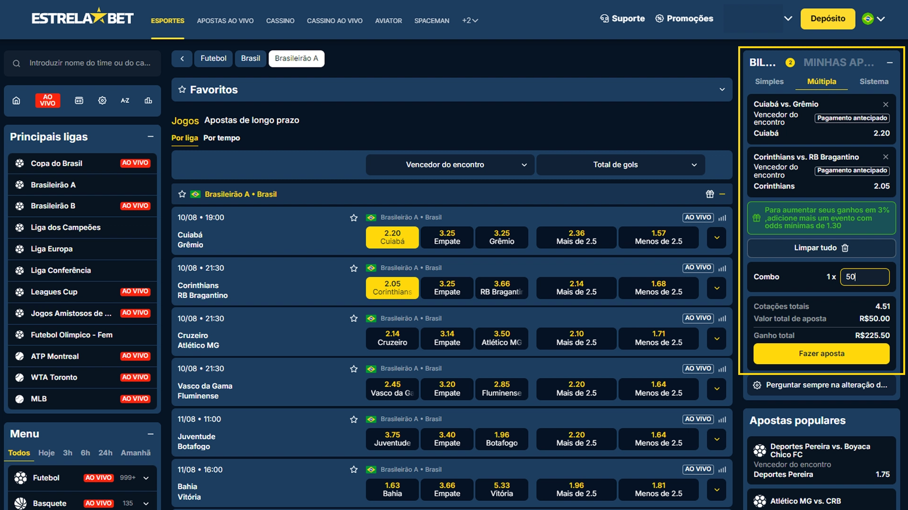Viewport: 908px width, 510px height.
Task: Select Botafogo 1.96 odds
Action: (502, 439)
